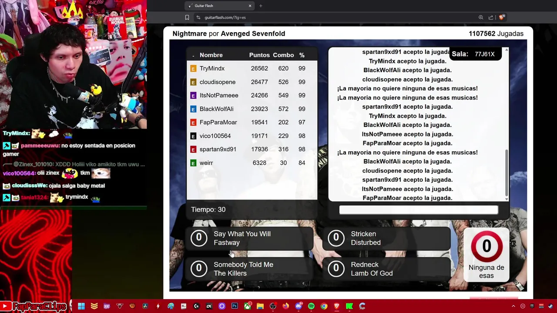Vote for Somebody Told Me by The Killers
557x313 pixels.
pos(250,269)
